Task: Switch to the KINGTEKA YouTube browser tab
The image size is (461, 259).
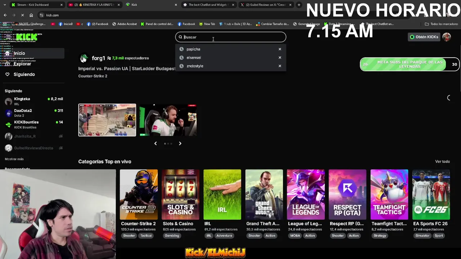Action: click(95, 5)
